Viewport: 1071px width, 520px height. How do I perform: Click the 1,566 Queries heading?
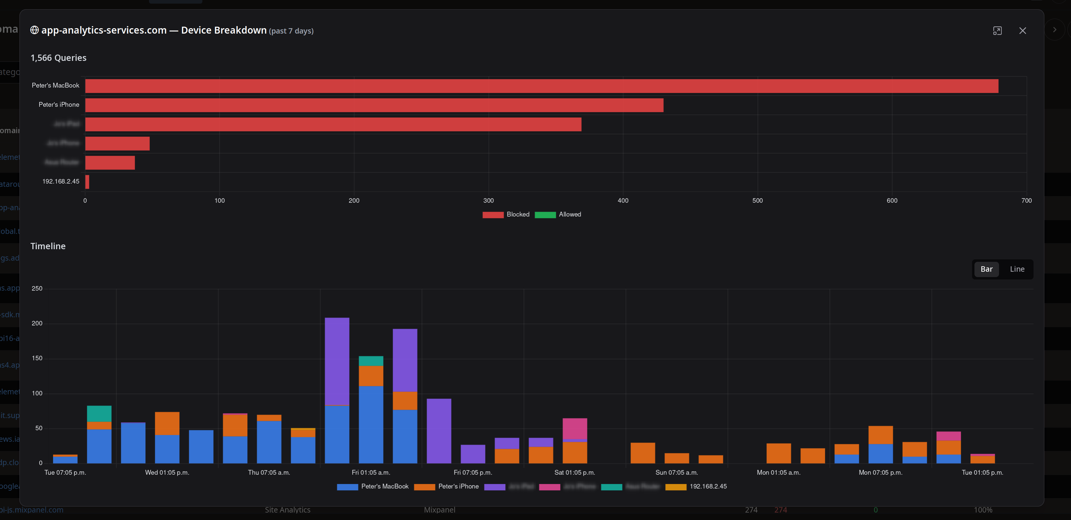point(58,58)
